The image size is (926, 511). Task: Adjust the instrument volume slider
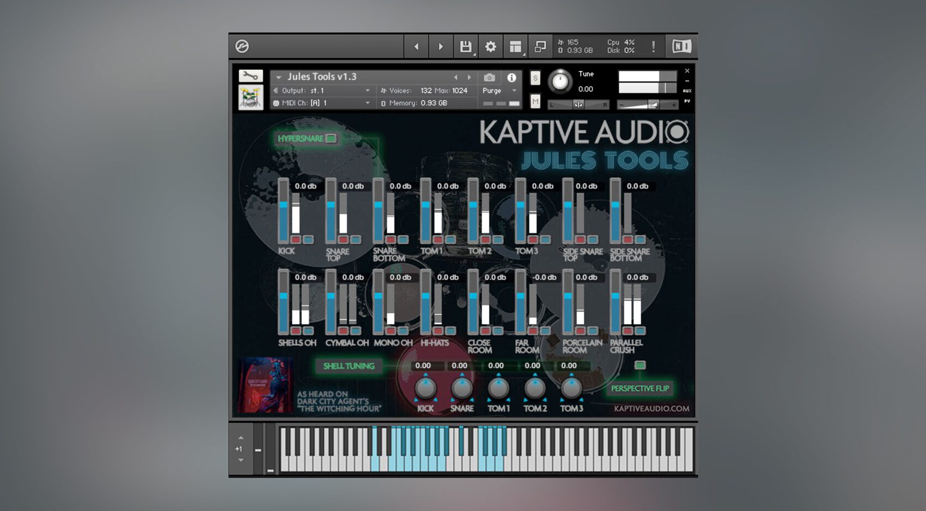648,105
